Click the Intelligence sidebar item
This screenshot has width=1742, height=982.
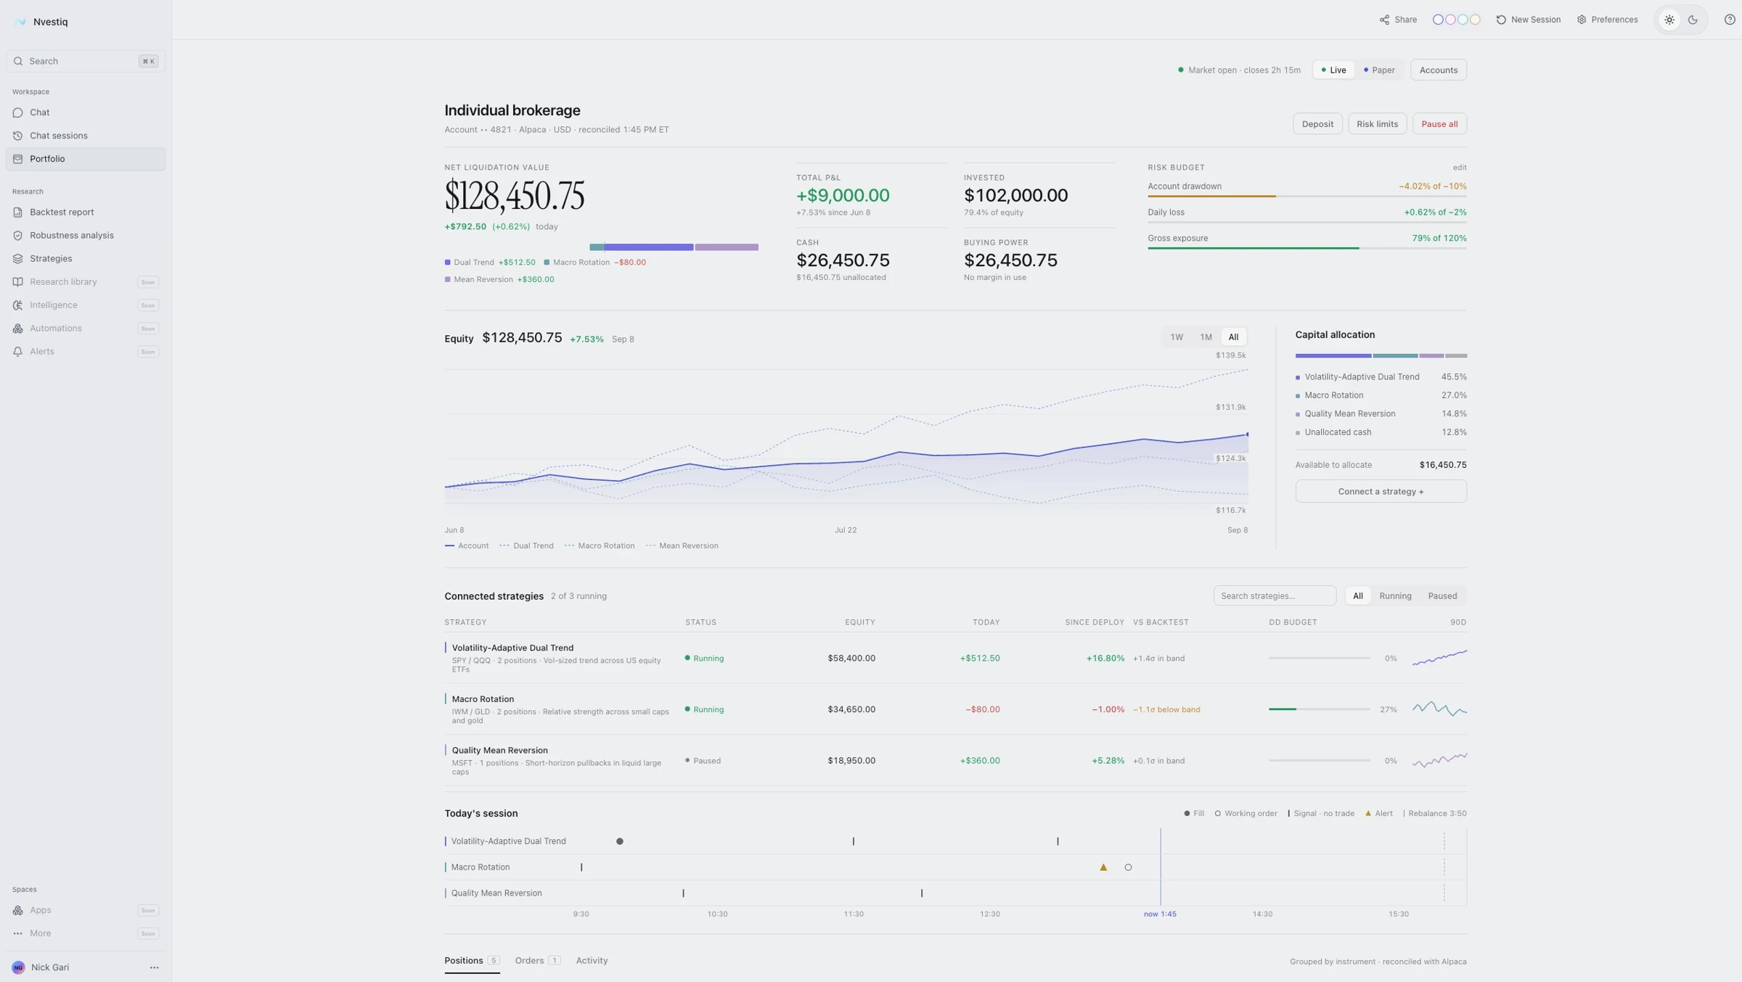click(x=86, y=305)
